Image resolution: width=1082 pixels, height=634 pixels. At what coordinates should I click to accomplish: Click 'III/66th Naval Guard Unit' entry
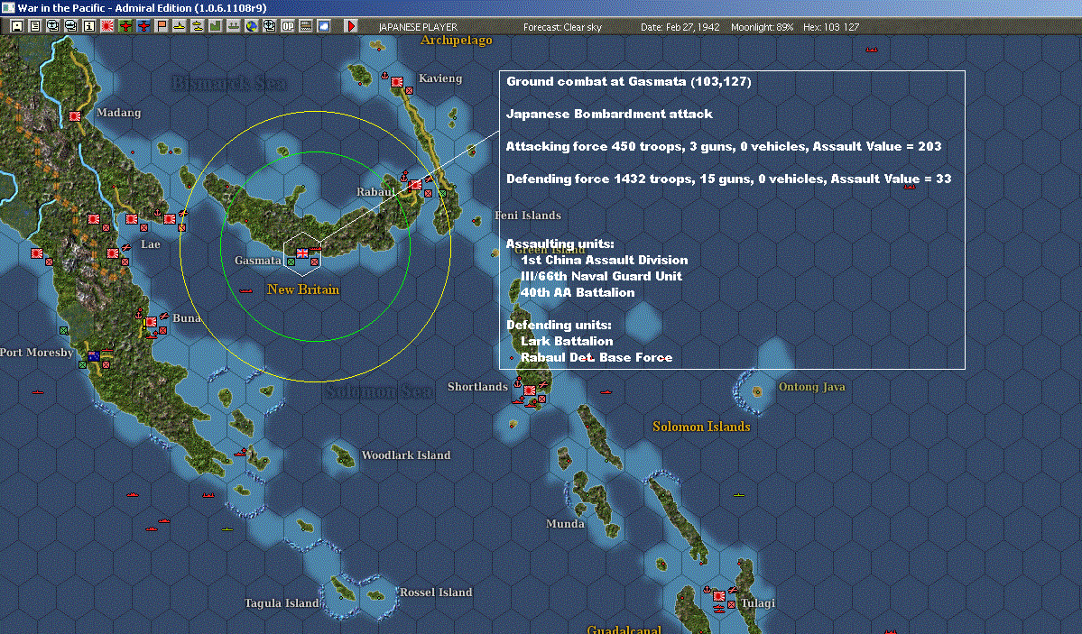[x=602, y=276]
